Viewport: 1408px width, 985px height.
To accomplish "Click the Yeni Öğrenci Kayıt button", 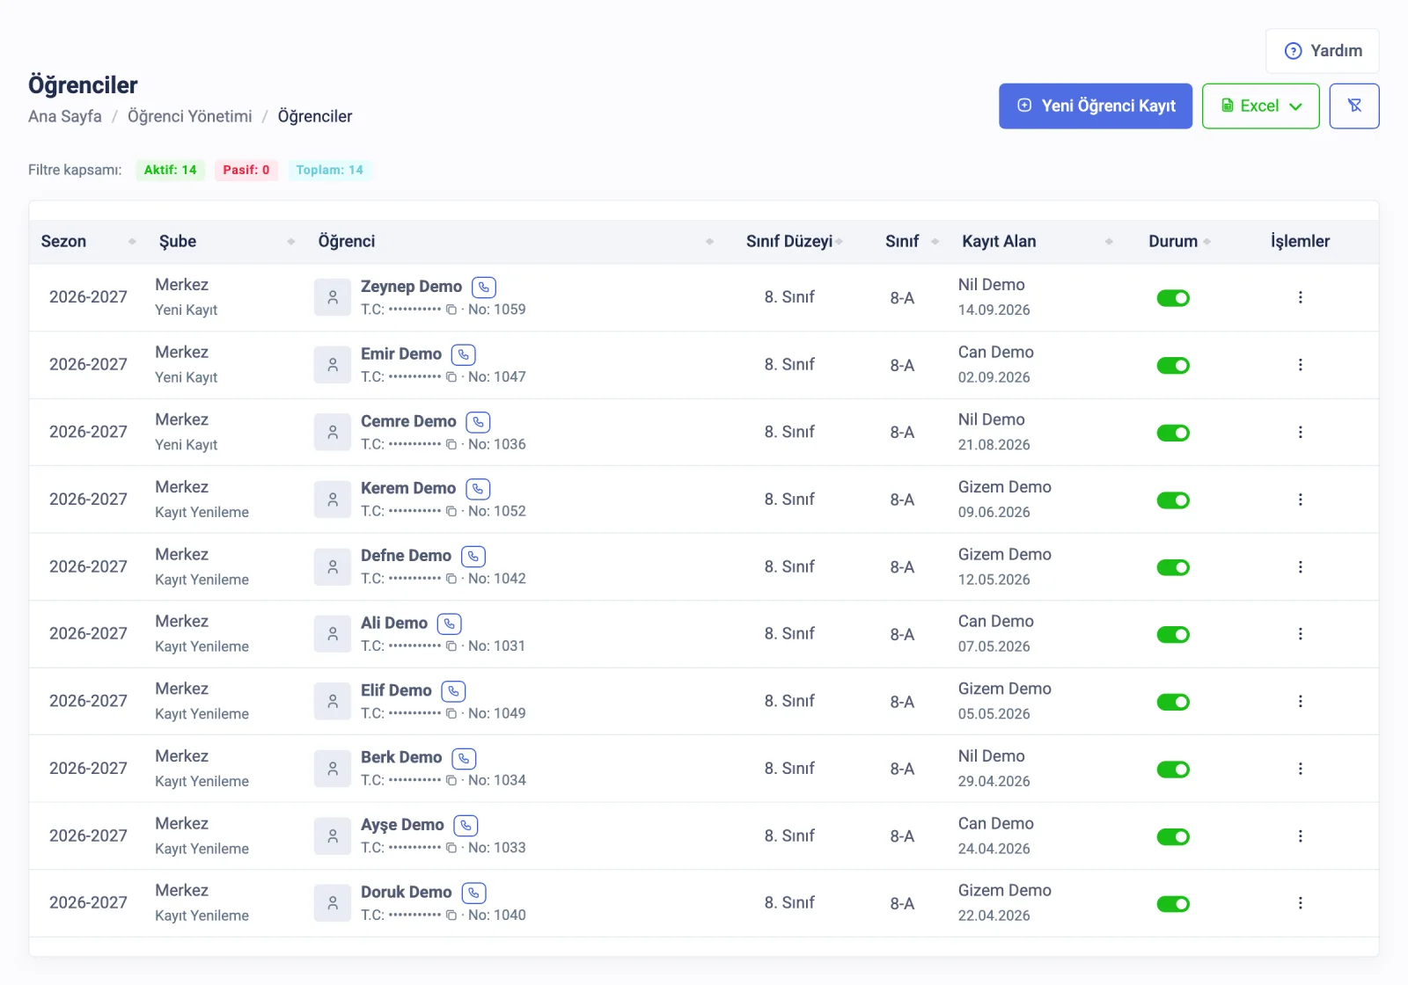I will tap(1096, 106).
